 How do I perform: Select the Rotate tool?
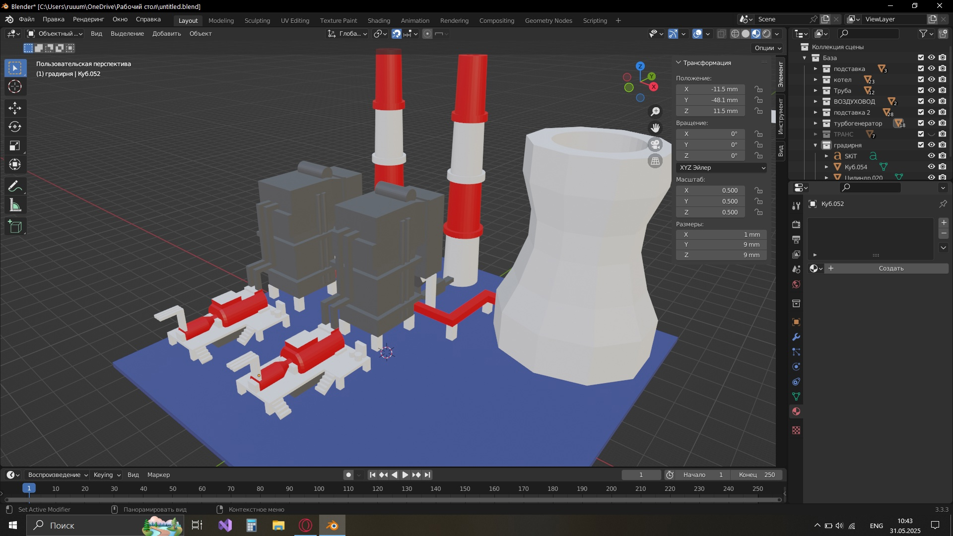click(x=15, y=127)
